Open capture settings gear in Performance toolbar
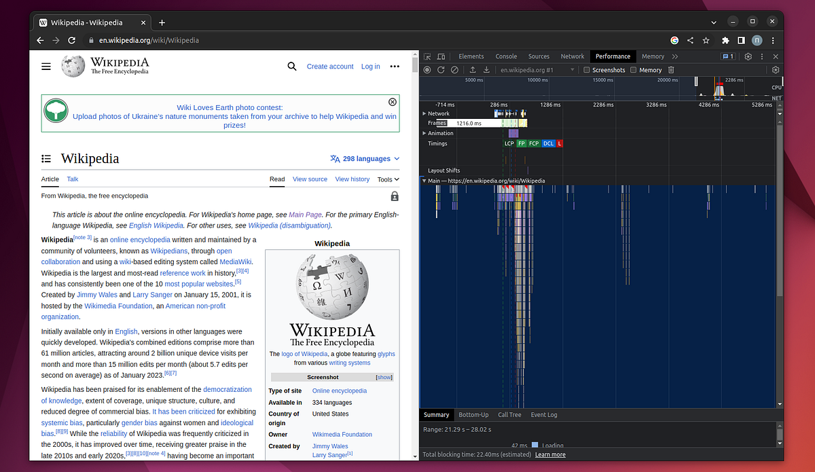 776,70
